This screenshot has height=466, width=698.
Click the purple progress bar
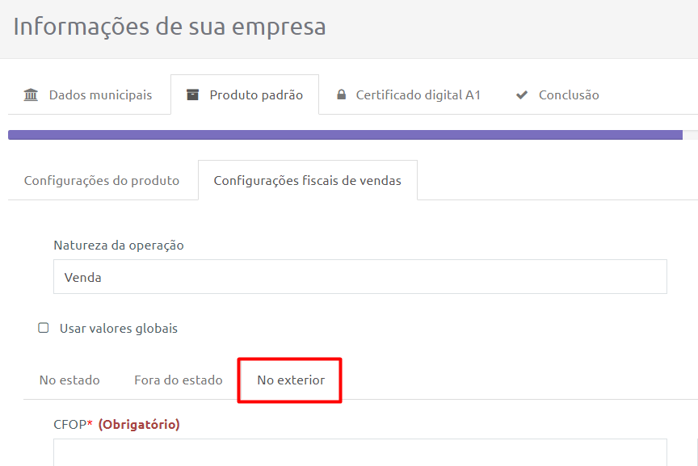tap(345, 135)
